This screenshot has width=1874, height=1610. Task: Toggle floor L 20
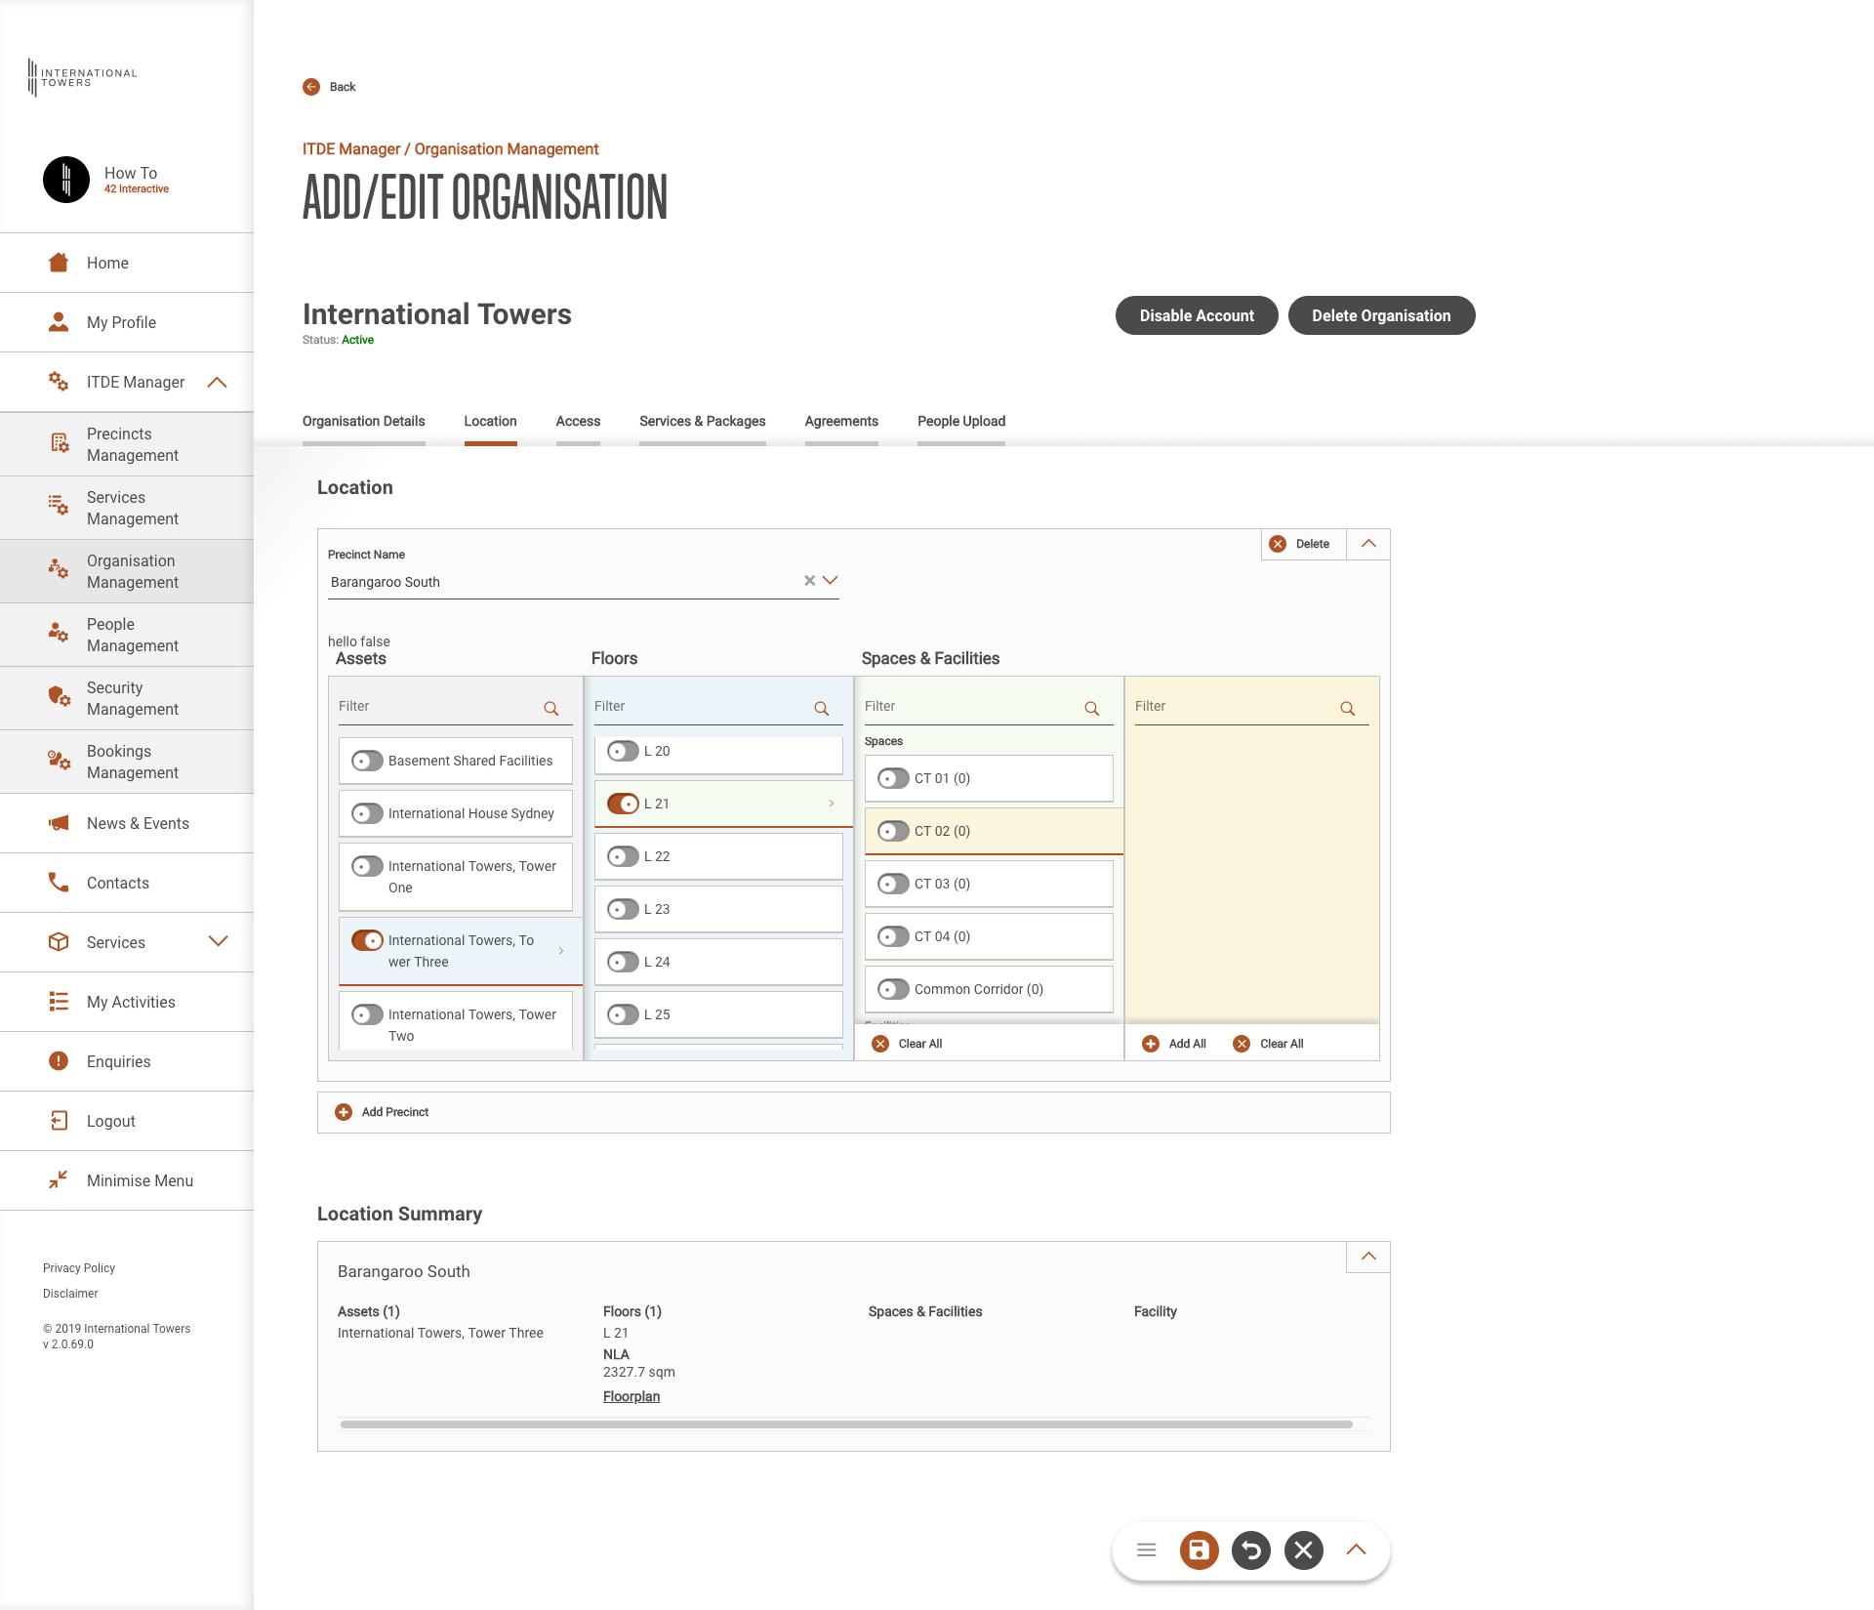pos(623,751)
